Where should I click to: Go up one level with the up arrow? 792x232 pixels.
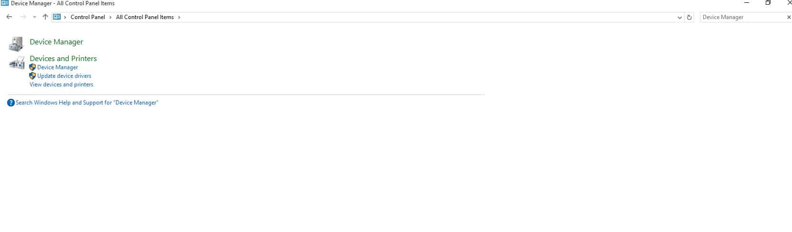coord(45,17)
